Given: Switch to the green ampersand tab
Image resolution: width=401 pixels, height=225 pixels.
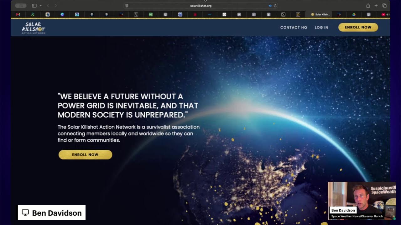Looking at the screenshot, I should (x=33, y=14).
